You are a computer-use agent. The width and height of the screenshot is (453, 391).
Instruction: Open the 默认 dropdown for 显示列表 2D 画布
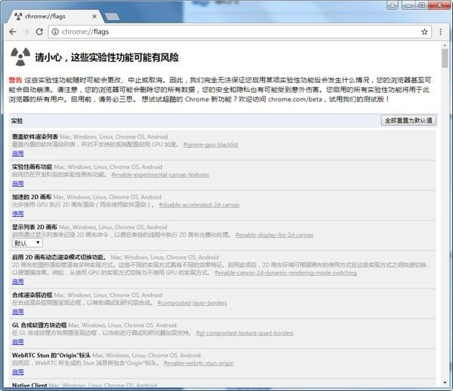point(27,243)
